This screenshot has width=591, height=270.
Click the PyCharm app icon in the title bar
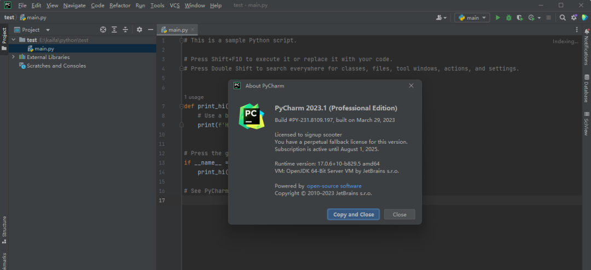pos(8,5)
